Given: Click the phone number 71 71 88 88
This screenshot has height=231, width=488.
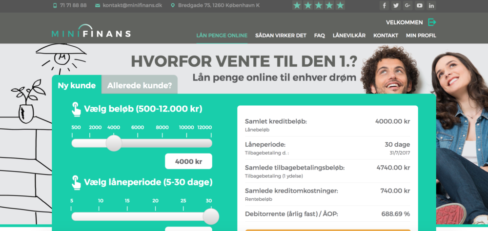Looking at the screenshot, I should click(73, 5).
